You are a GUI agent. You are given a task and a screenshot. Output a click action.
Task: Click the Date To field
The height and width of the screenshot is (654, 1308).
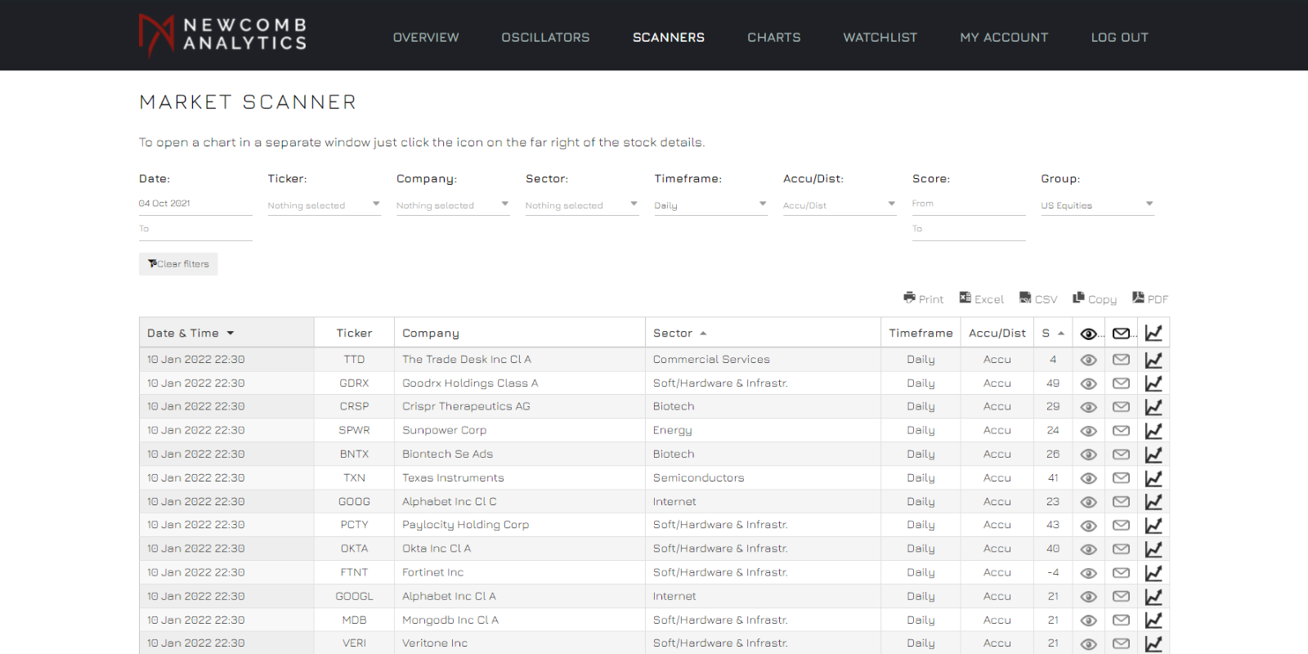pos(195,230)
